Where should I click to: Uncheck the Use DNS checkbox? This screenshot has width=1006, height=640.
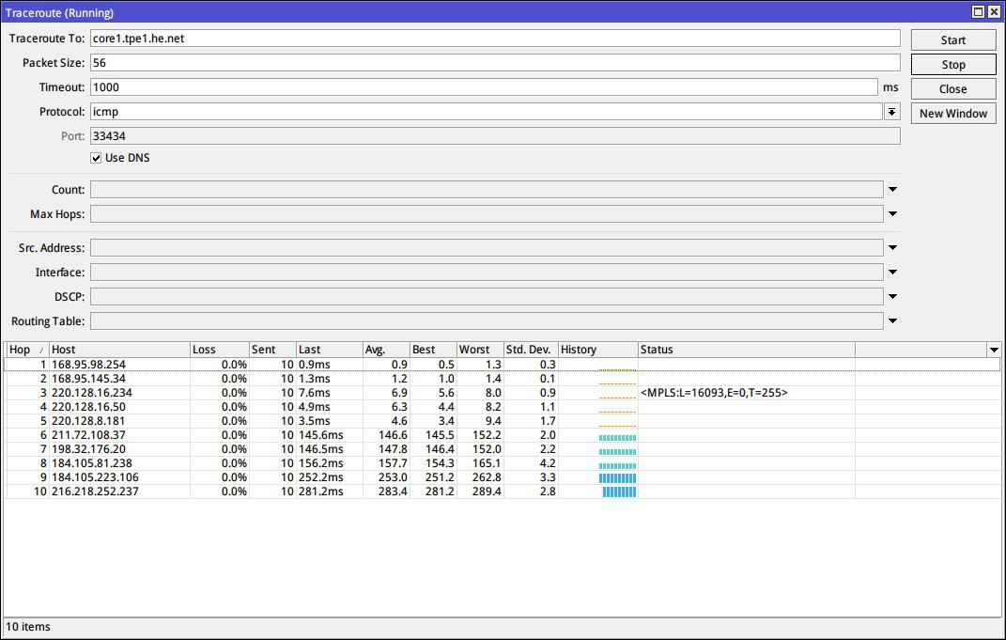[96, 158]
